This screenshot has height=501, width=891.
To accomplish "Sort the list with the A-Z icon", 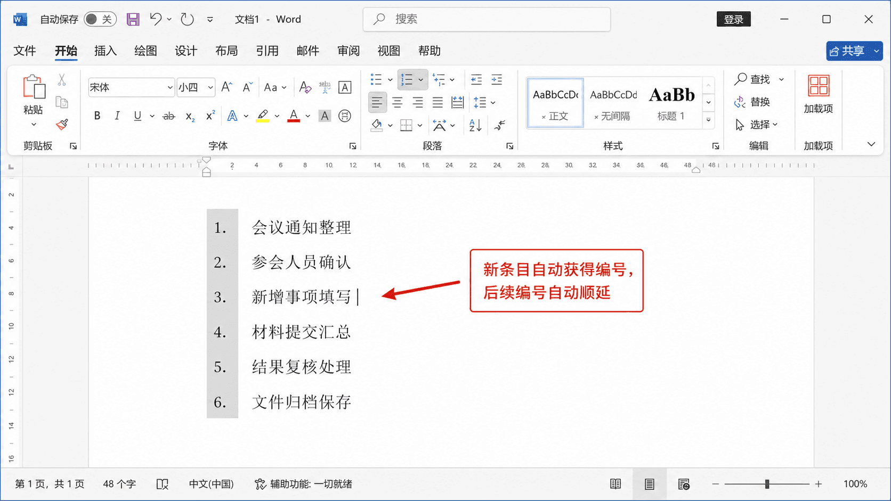I will click(x=475, y=125).
